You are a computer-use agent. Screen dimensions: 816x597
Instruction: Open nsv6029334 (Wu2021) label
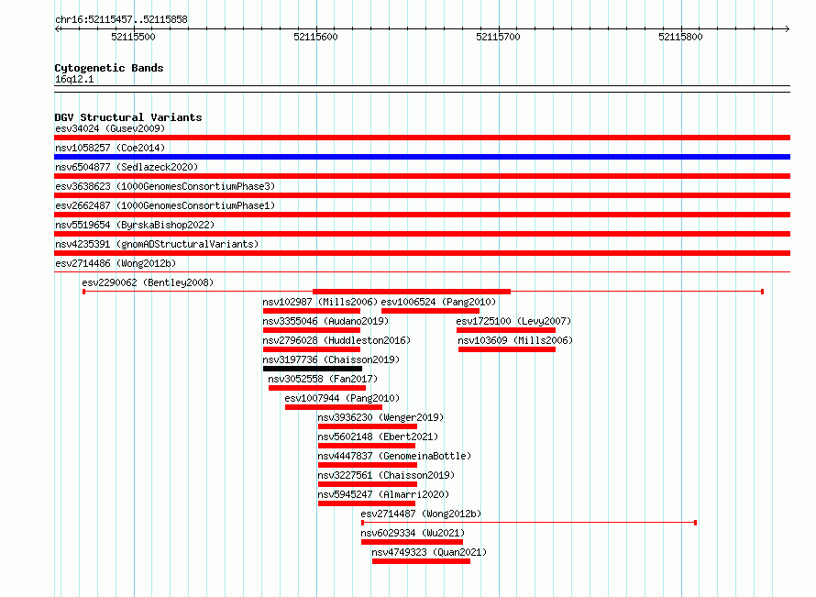point(413,533)
